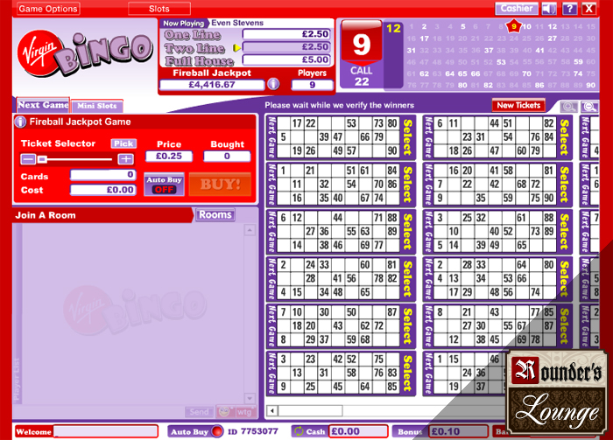This screenshot has height=440, width=613.
Task: Select the ticket starting 16 20 41 58
Action: pos(563,185)
